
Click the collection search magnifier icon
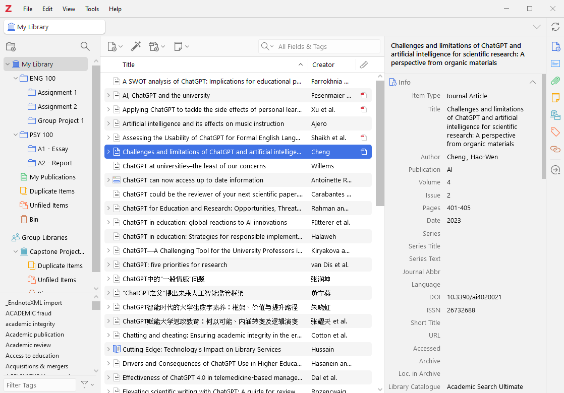85,46
